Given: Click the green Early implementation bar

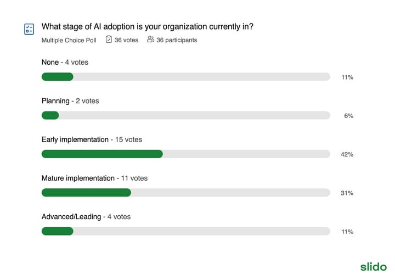Looking at the screenshot, I should click(x=102, y=154).
